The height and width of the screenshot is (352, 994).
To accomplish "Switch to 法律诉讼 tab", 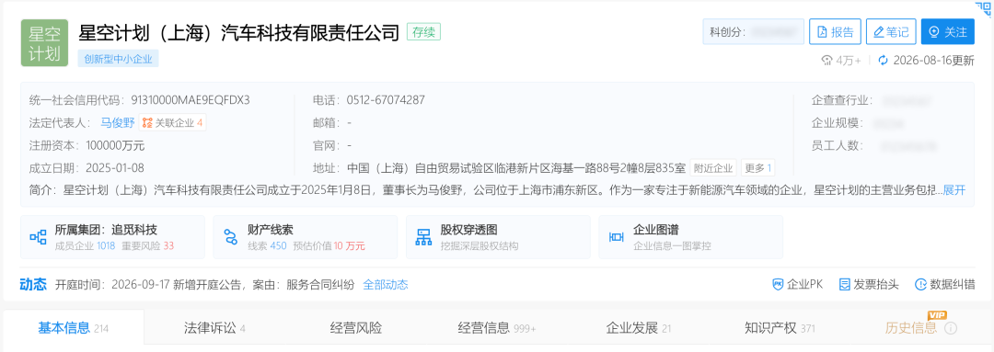I will 214,328.
